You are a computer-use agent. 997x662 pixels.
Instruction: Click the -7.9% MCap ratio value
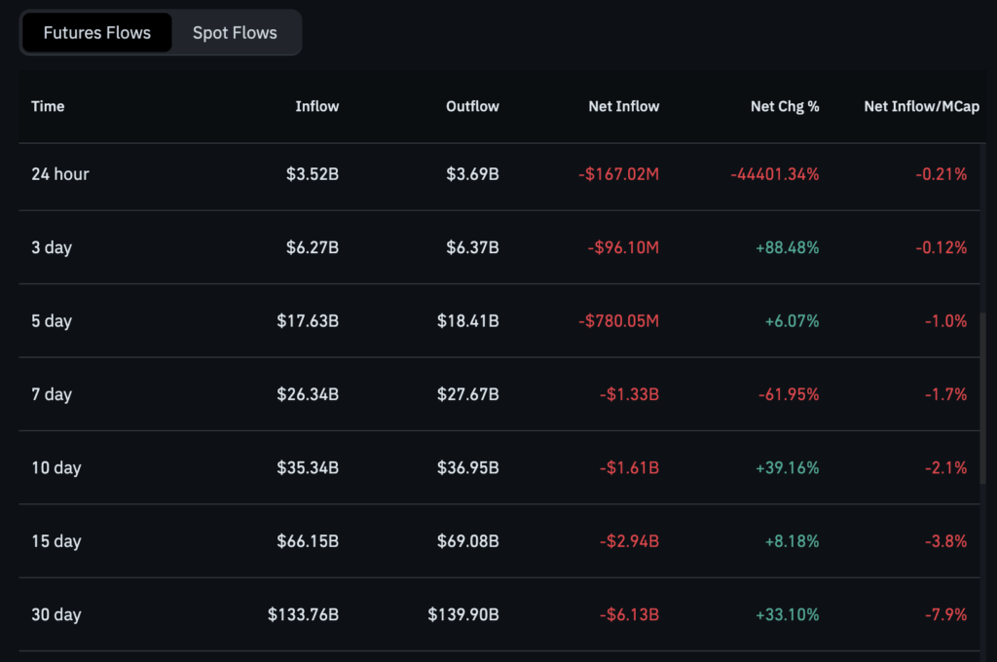945,615
